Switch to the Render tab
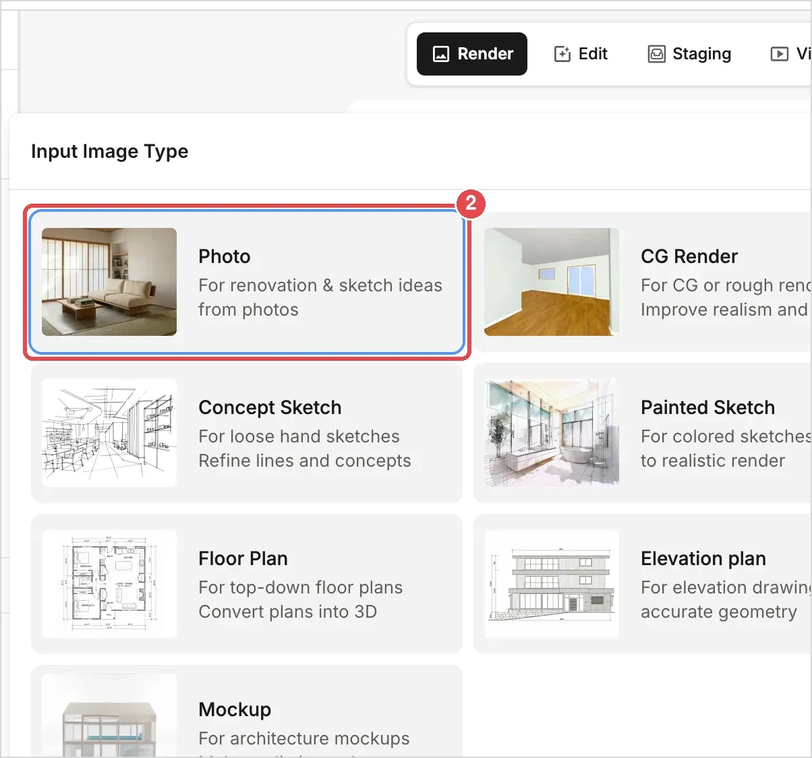Viewport: 812px width, 758px height. 472,54
